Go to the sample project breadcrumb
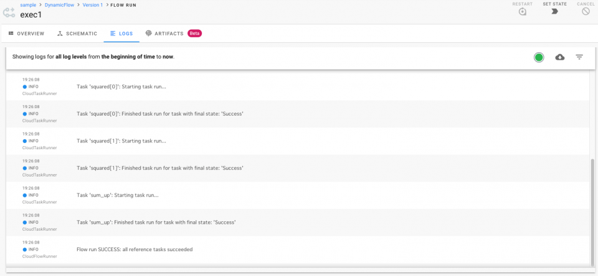 (27, 5)
